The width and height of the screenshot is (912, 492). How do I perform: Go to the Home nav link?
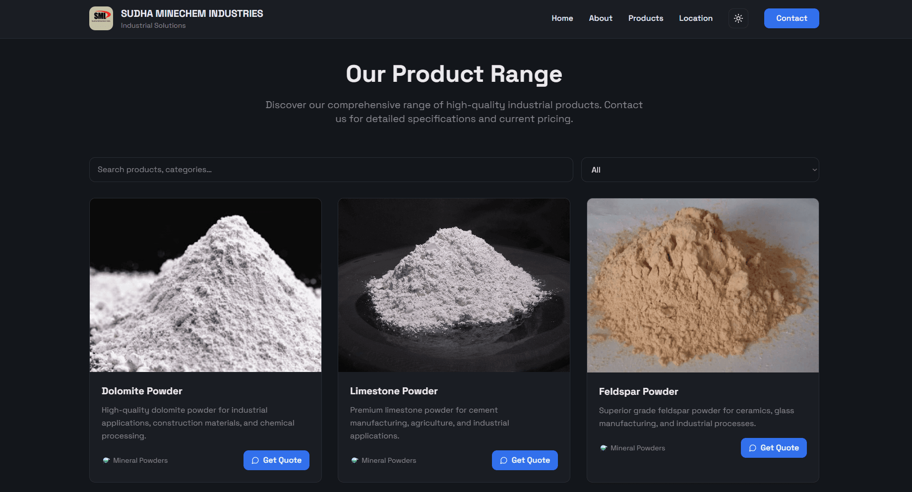click(x=562, y=18)
